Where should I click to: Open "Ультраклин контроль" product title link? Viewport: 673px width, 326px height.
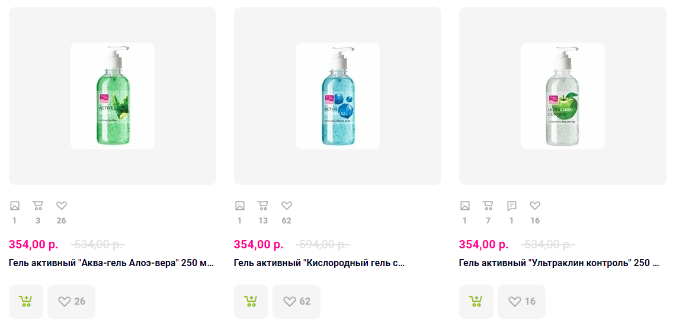559,263
